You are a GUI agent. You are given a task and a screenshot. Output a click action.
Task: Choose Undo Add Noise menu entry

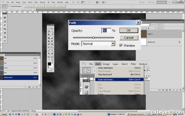tap(119, 68)
